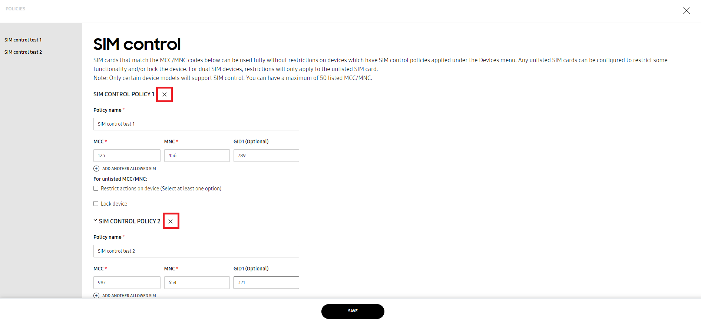Click the MCC field with value 987

(127, 283)
